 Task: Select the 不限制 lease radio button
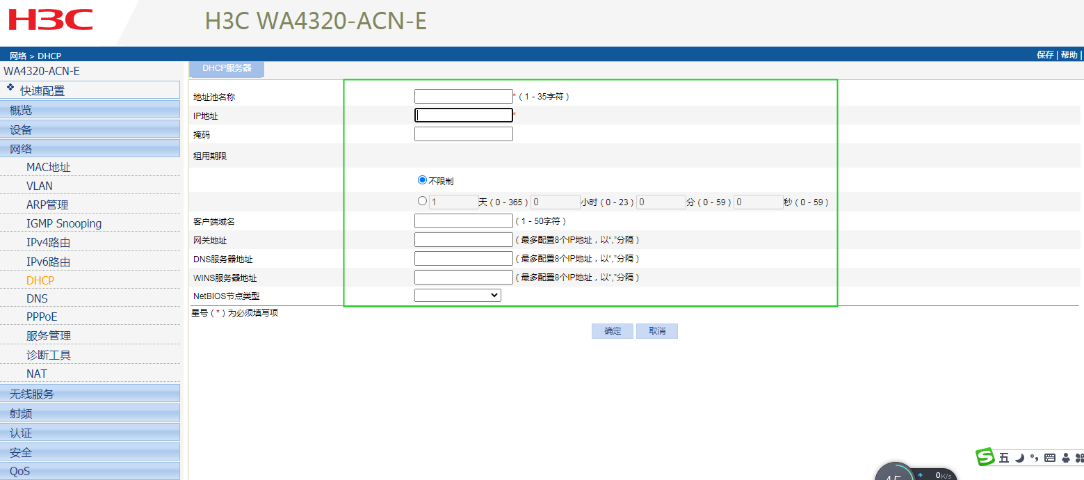[422, 180]
